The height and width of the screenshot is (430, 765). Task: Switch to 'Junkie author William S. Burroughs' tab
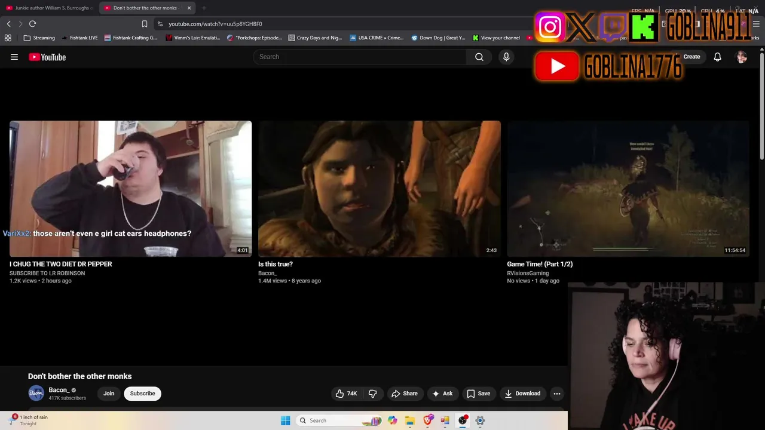49,8
